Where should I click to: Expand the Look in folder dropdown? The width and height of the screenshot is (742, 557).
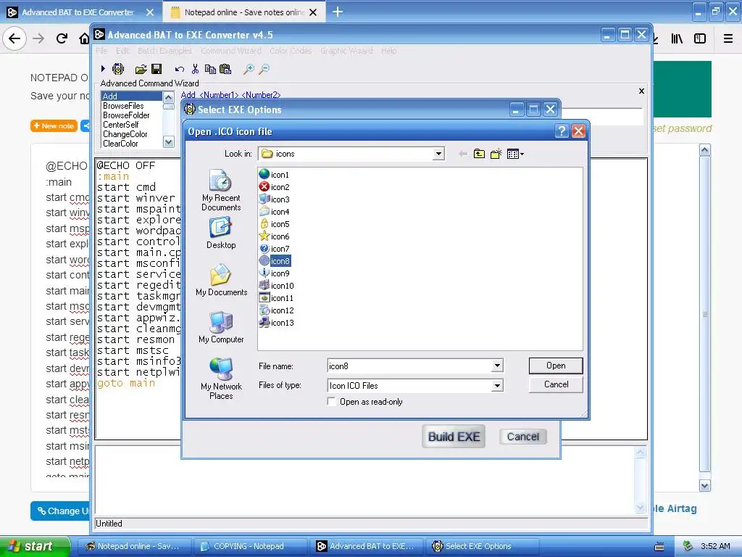point(438,154)
